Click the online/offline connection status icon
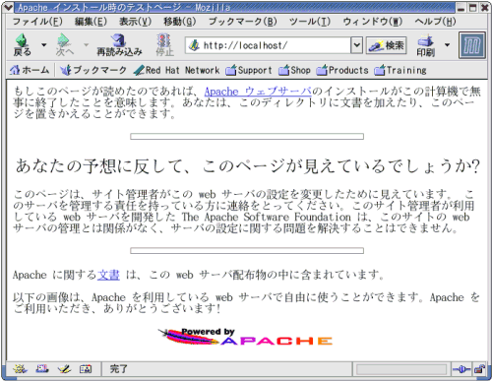 (461, 369)
